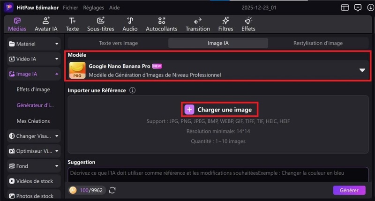Select the Texte tool icon
Image resolution: width=375 pixels, height=201 pixels.
tap(72, 24)
